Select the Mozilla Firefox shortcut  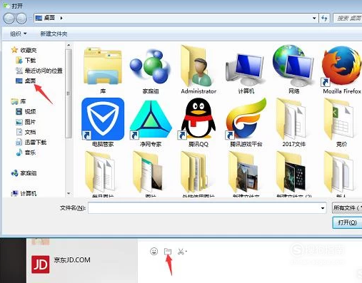pos(341,66)
